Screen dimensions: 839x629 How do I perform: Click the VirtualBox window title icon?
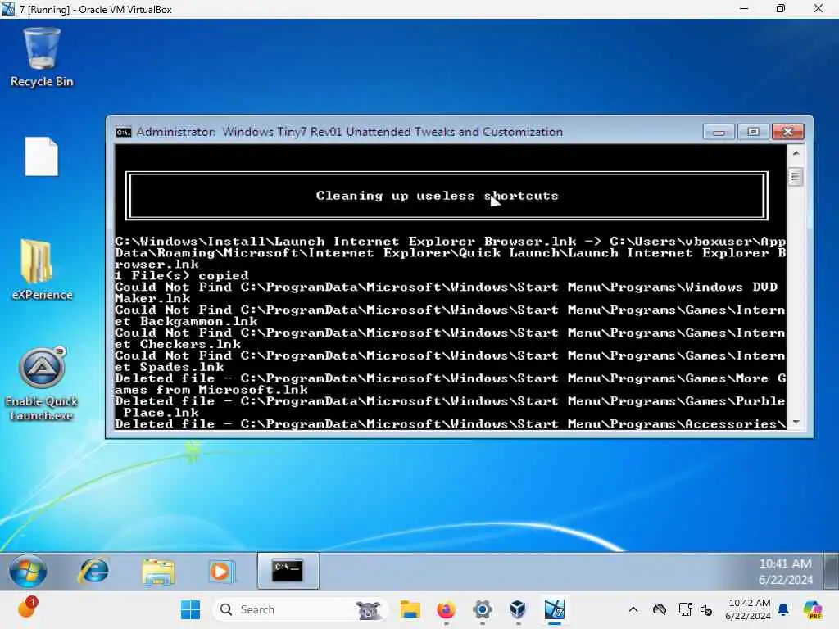click(x=8, y=9)
